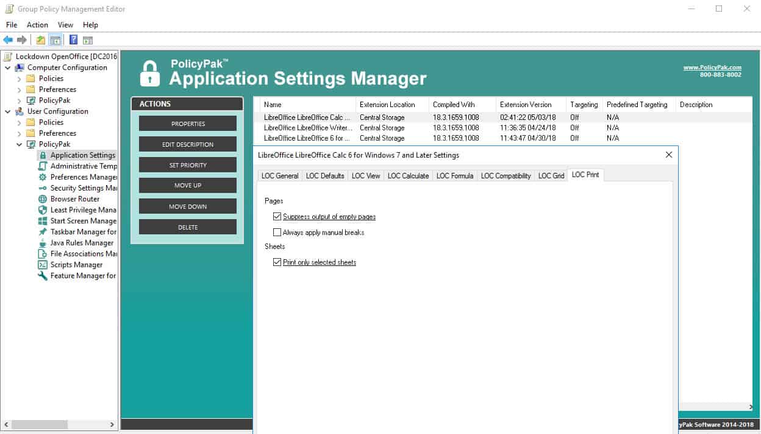761x434 pixels.
Task: Switch to the LOC View tab
Action: pyautogui.click(x=366, y=175)
